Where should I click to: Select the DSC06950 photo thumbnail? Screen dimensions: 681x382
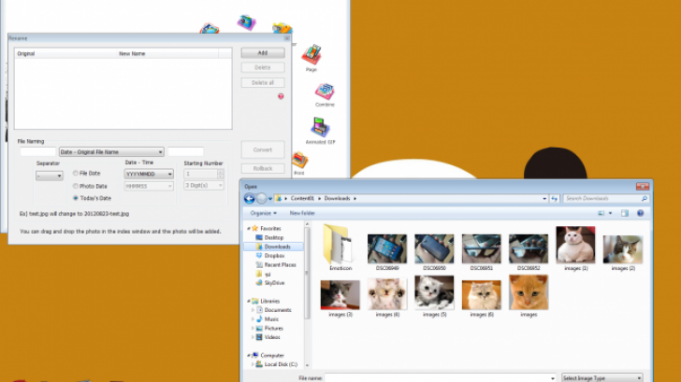[x=434, y=249]
